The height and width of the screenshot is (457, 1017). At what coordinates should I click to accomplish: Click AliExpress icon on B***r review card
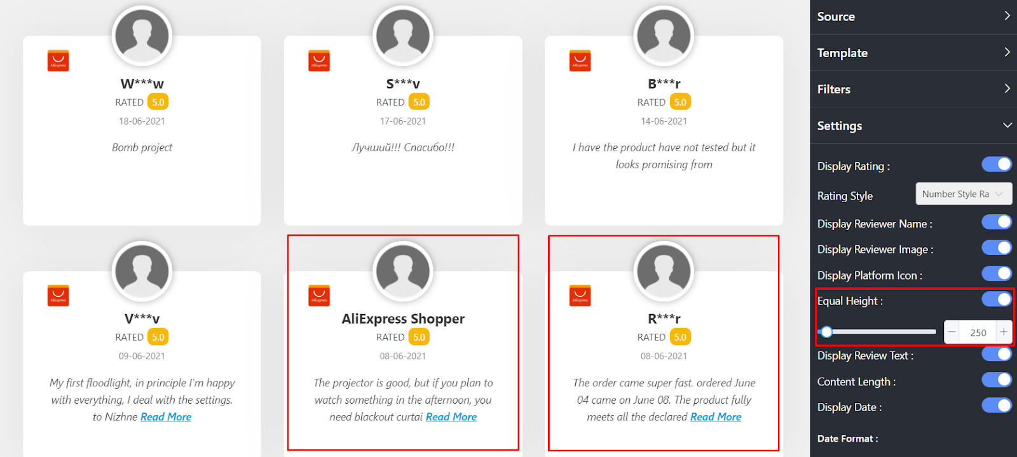coord(580,61)
